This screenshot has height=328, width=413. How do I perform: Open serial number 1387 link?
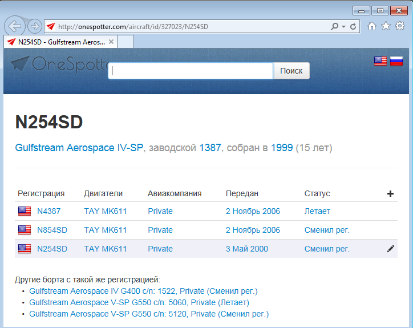(210, 148)
